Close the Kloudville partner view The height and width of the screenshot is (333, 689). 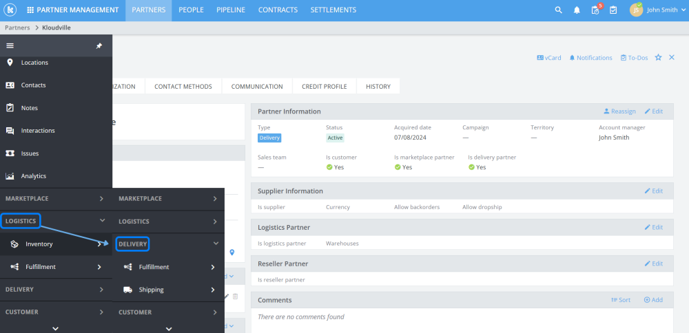671,58
